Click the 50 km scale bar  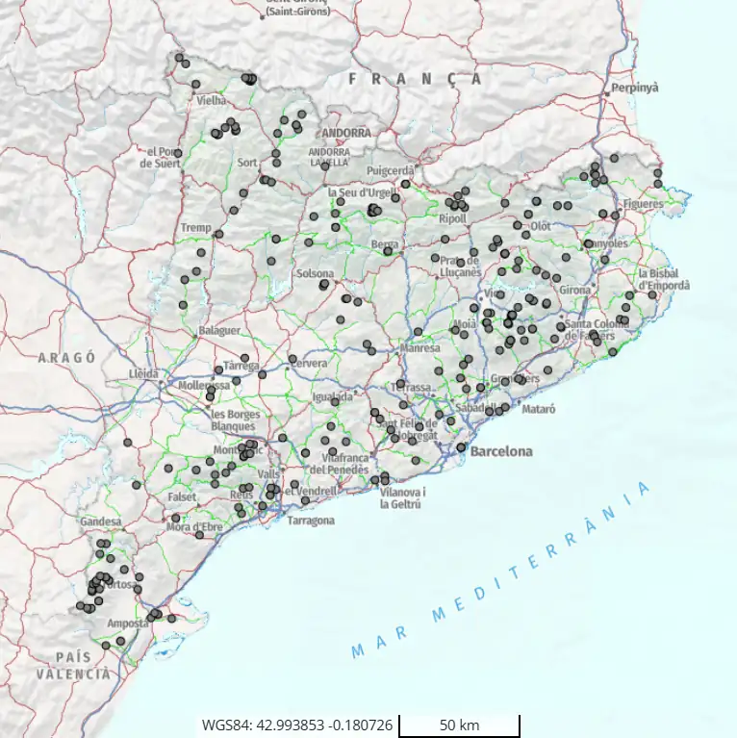[x=459, y=725]
